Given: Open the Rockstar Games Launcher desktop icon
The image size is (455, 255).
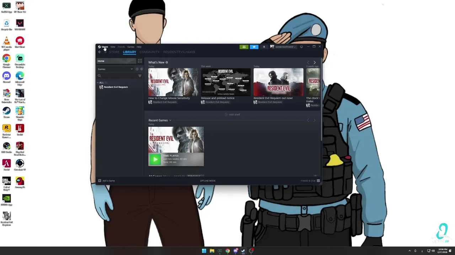Looking at the screenshot, I should pos(6,131).
